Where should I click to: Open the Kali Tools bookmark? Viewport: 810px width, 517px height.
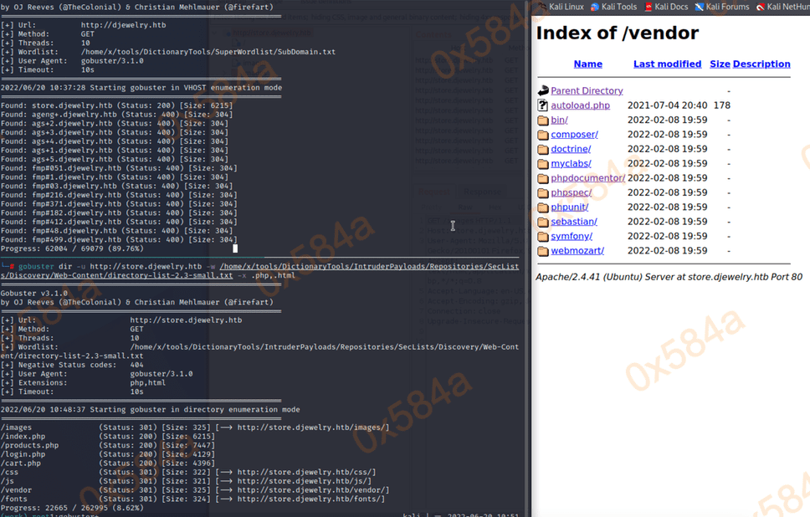tap(613, 7)
